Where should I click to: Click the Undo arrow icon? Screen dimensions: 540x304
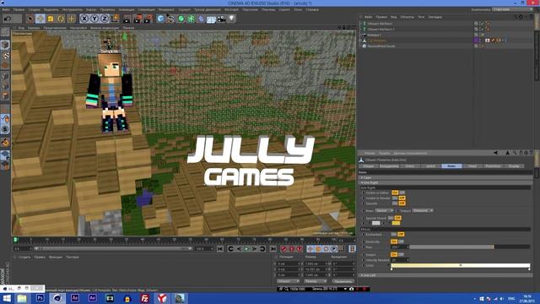[8, 19]
